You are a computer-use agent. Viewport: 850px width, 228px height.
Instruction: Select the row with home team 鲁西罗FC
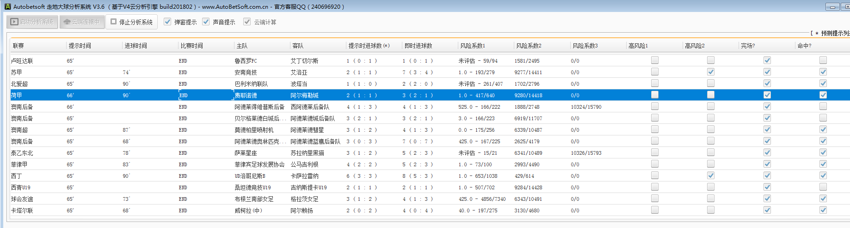(246, 61)
